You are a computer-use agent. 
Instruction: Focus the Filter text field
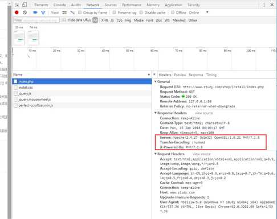pyautogui.click(x=36, y=20)
